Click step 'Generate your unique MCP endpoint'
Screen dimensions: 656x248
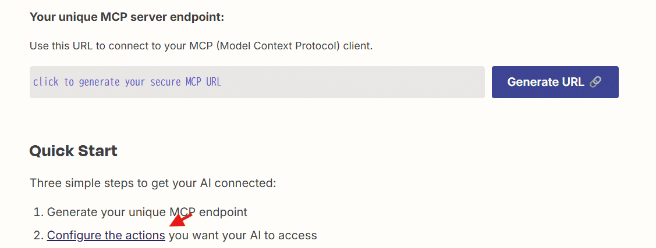147,212
